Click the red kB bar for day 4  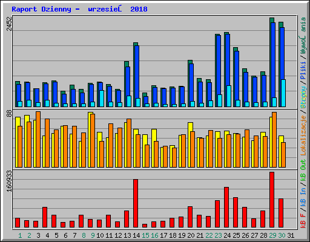(45, 217)
